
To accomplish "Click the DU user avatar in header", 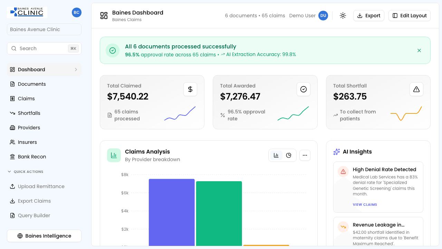I will (x=323, y=16).
